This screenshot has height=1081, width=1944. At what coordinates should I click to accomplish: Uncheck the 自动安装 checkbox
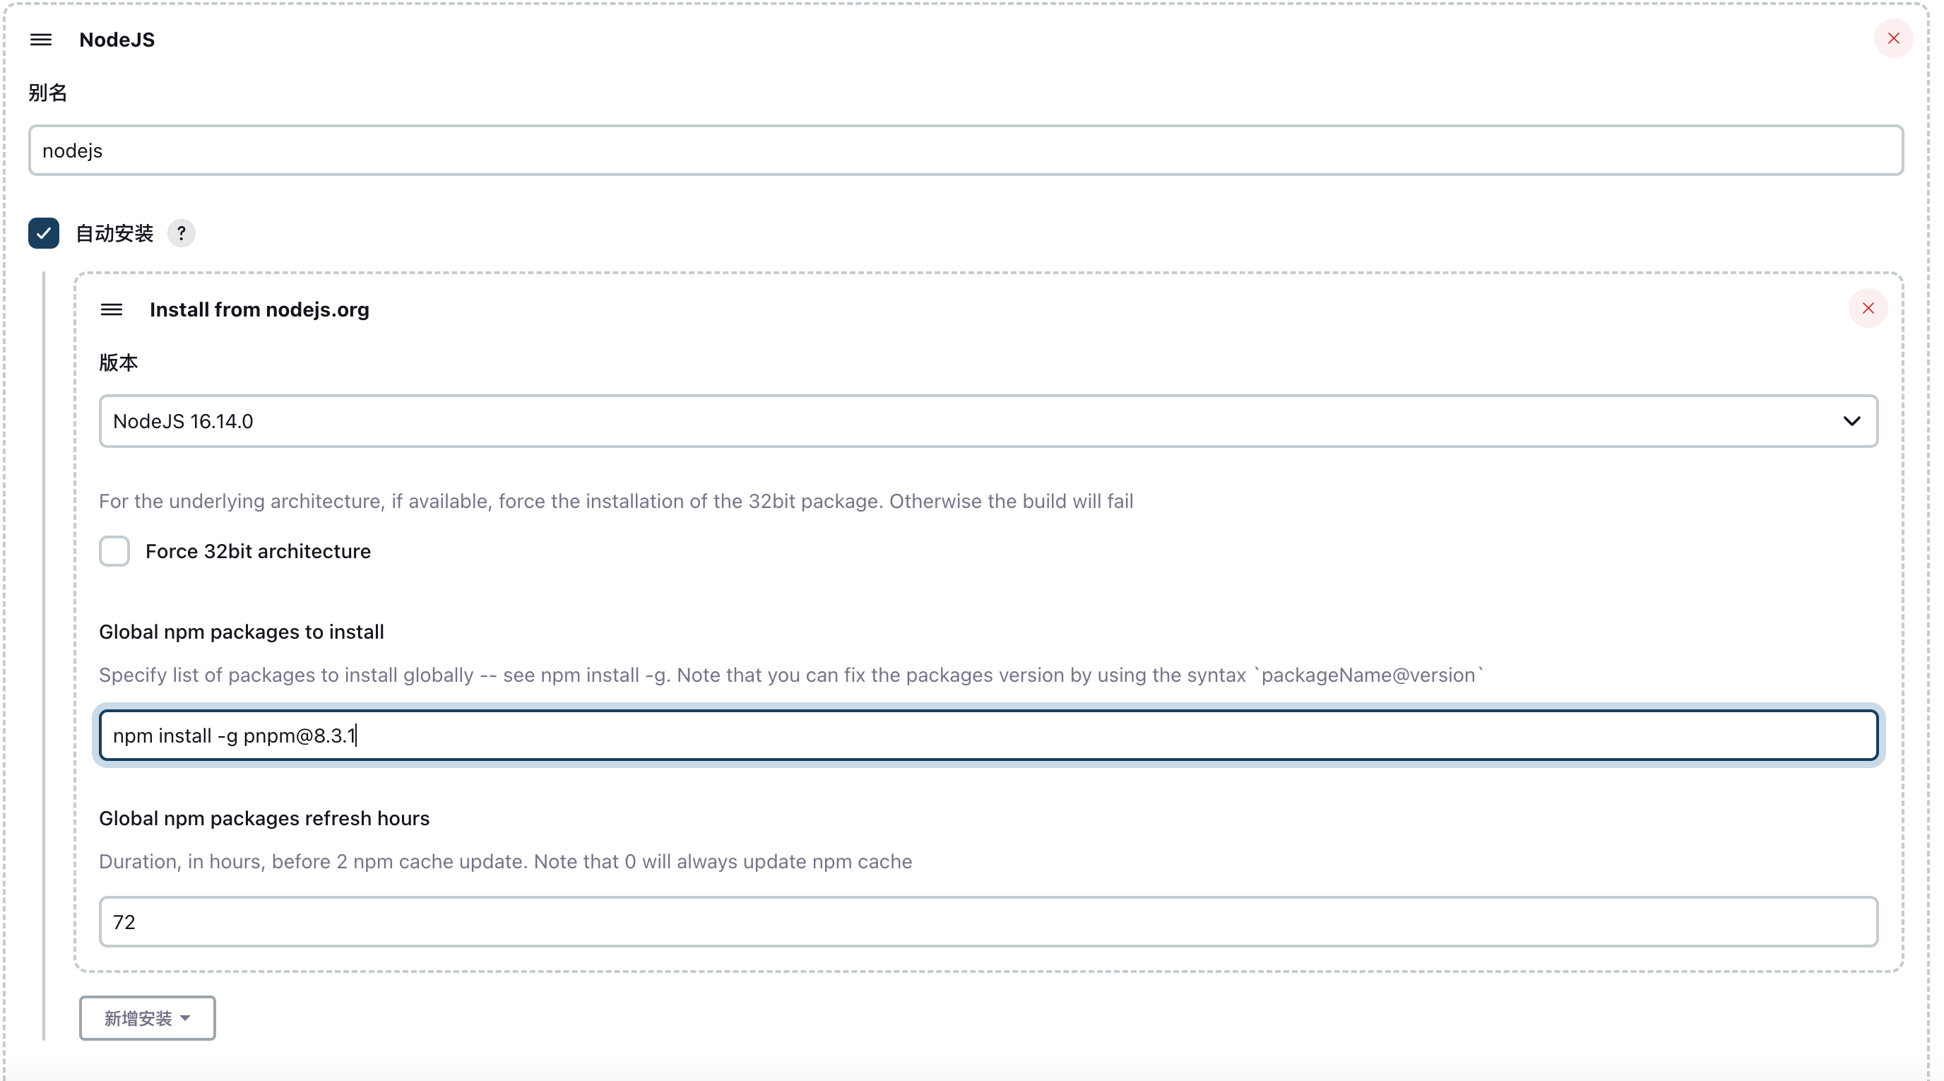[x=44, y=233]
